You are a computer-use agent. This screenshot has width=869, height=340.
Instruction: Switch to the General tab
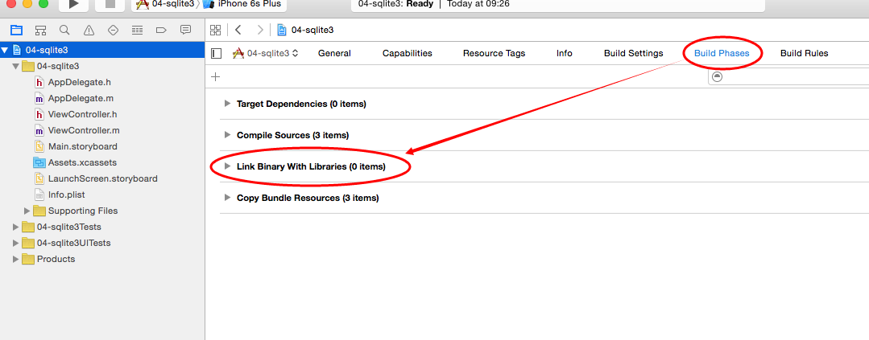click(334, 54)
